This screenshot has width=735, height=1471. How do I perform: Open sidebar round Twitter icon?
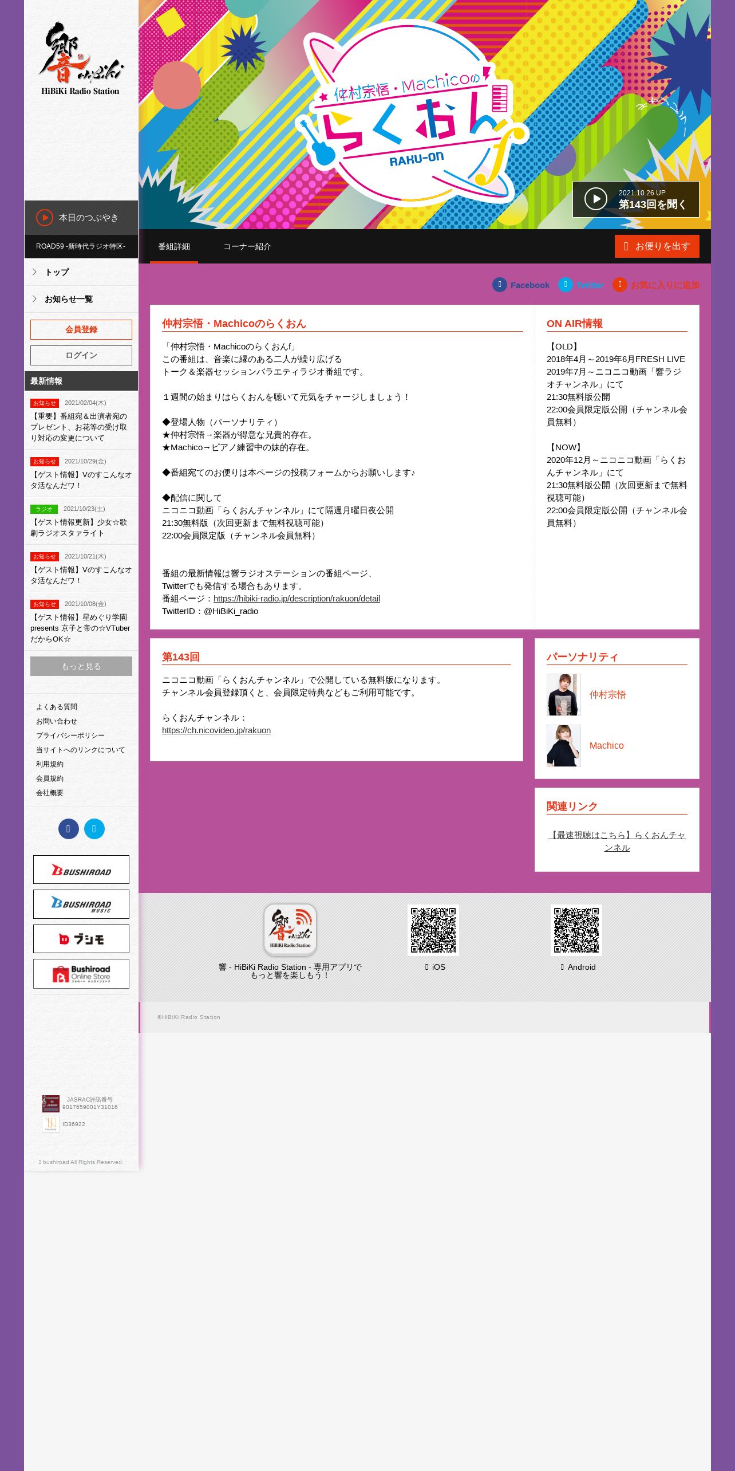pos(94,829)
